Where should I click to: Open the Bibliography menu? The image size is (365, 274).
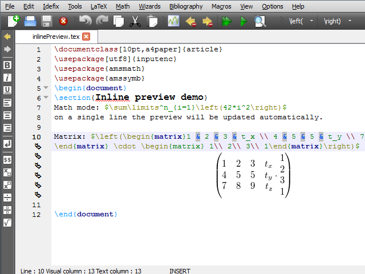(x=186, y=6)
